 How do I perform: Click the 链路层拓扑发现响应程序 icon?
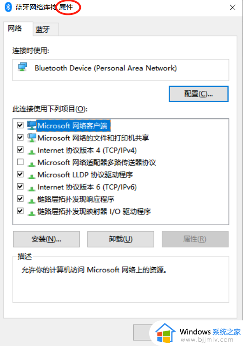(32, 201)
